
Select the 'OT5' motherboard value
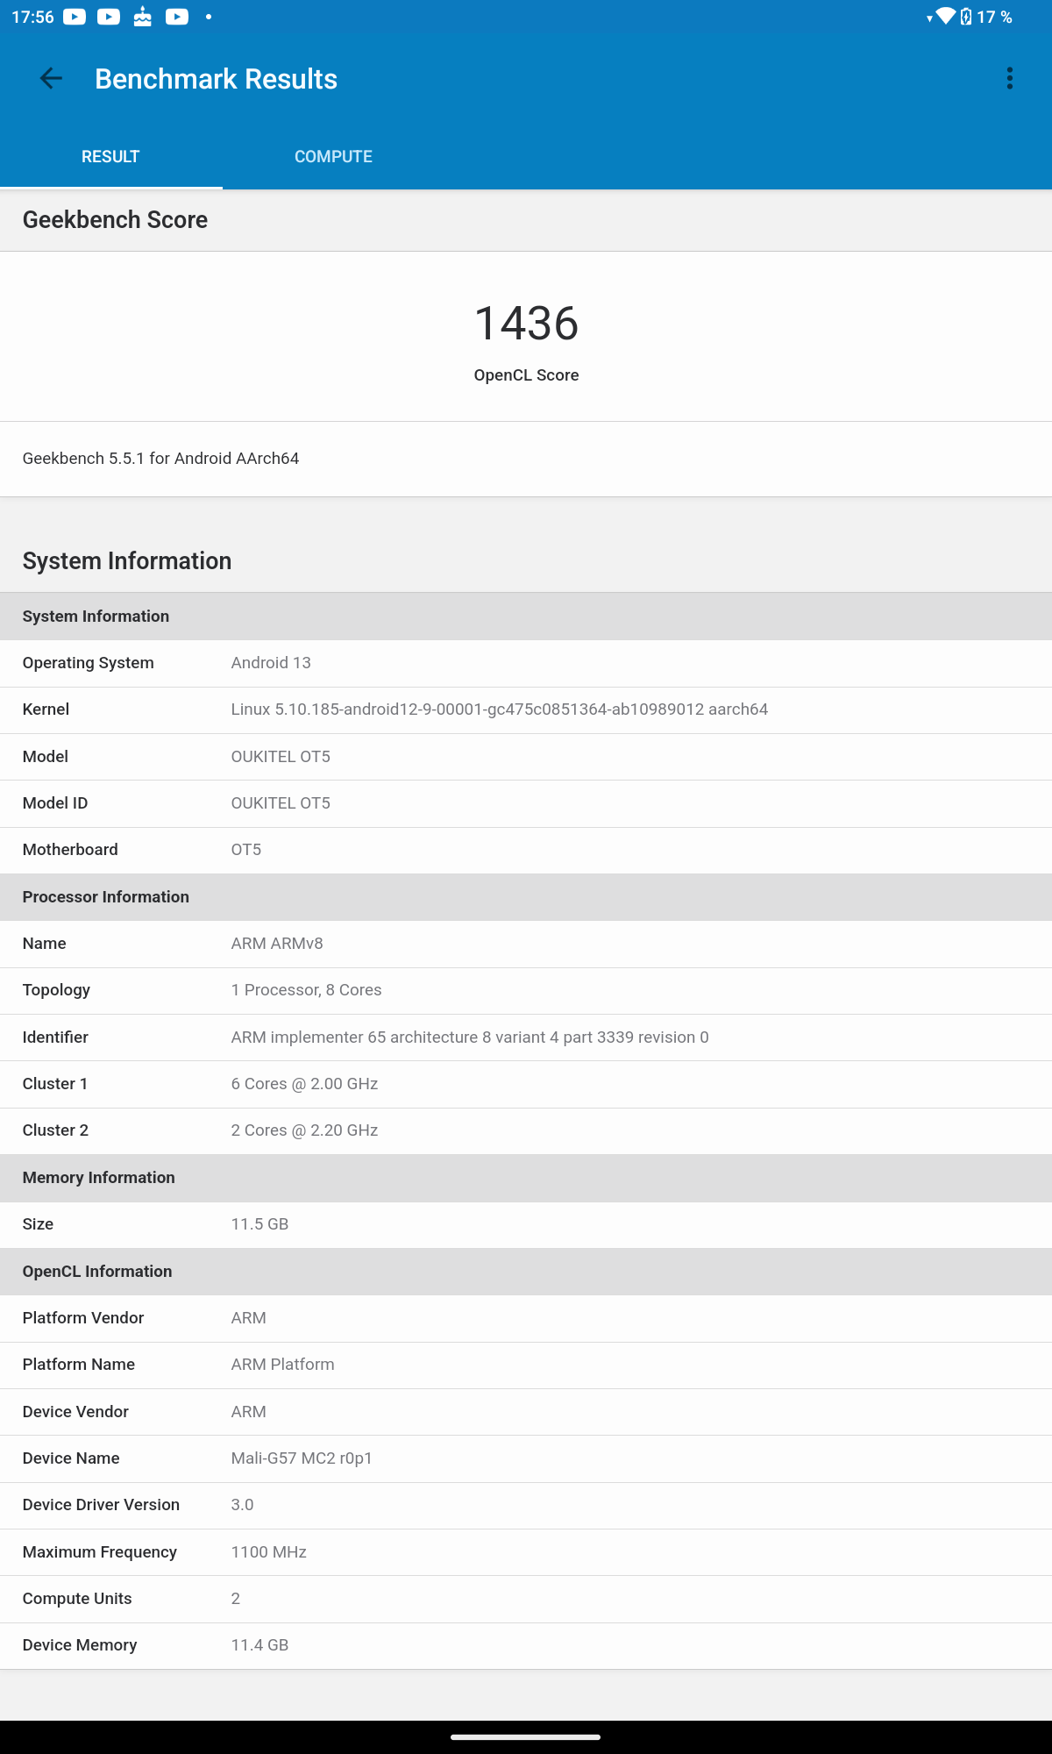[246, 850]
